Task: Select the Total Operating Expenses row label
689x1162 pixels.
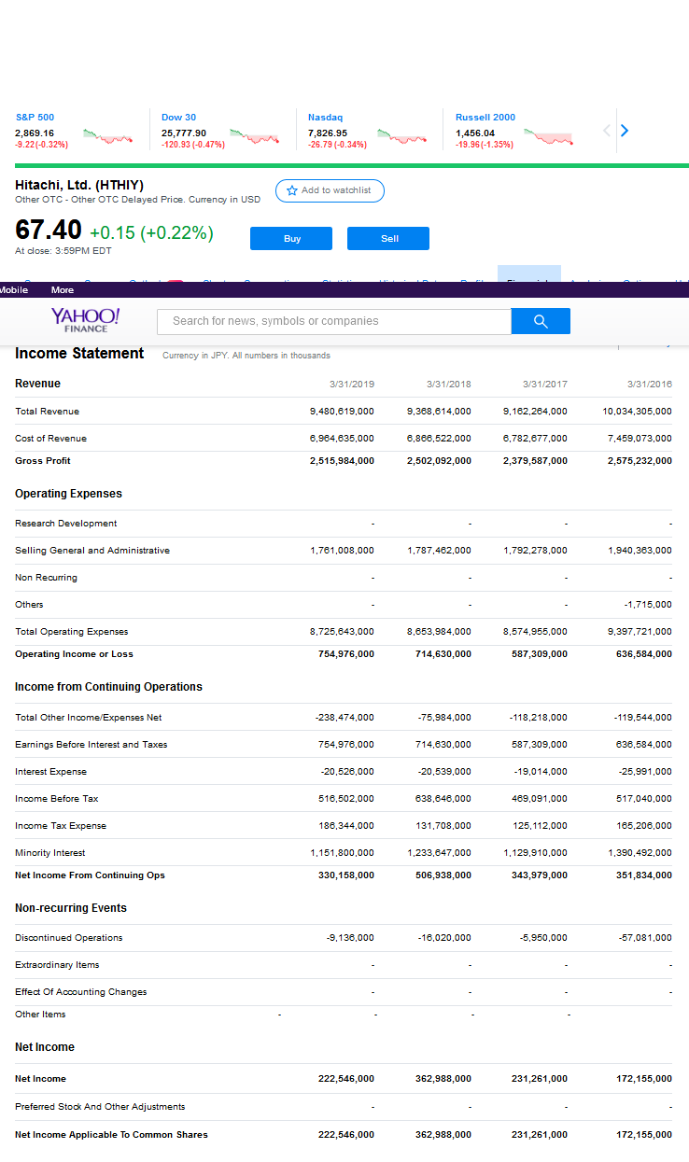Action: pos(72,632)
